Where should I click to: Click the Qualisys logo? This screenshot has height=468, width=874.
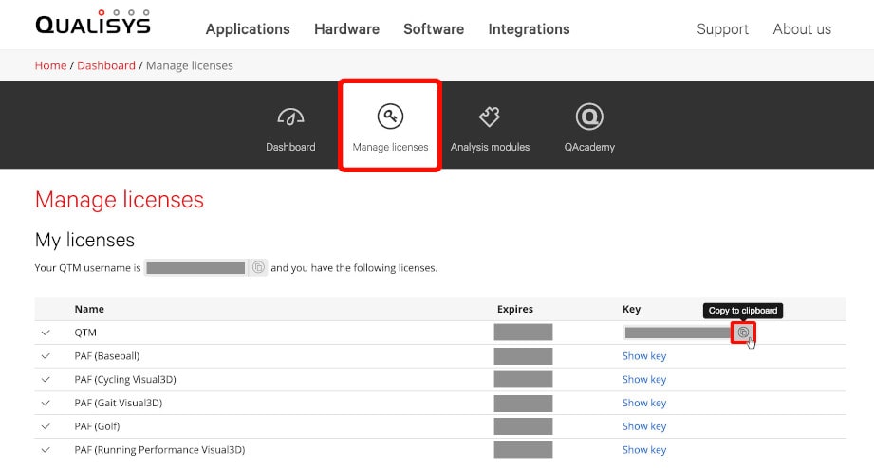[x=93, y=22]
